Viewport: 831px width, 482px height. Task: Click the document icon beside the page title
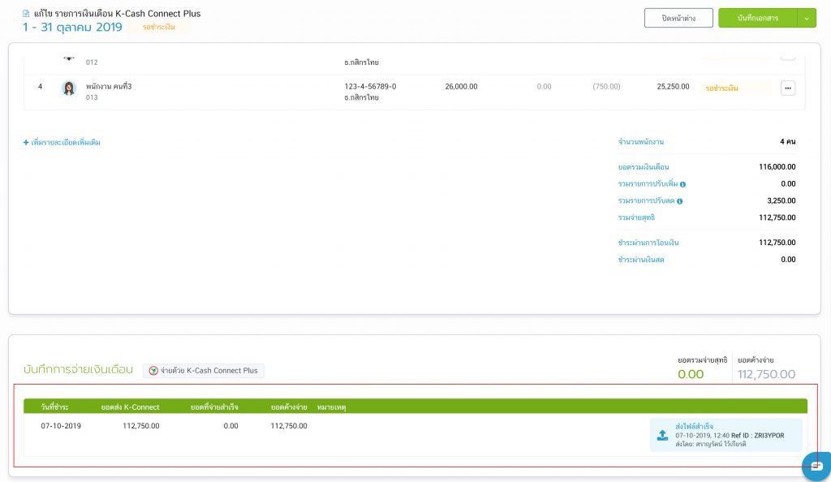(27, 14)
